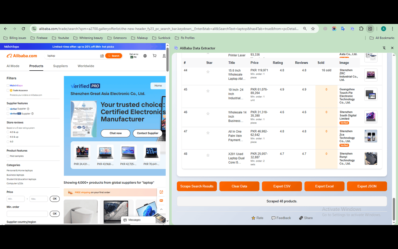Click the colorful camera extension icon
This screenshot has width=398, height=249.
click(334, 29)
